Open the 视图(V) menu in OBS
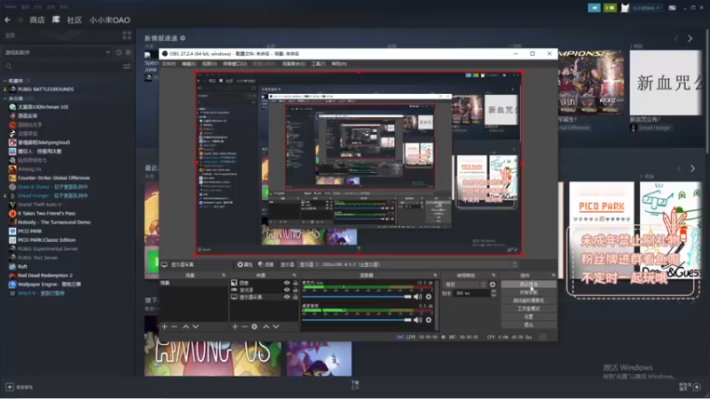This screenshot has width=710, height=399. coord(209,64)
